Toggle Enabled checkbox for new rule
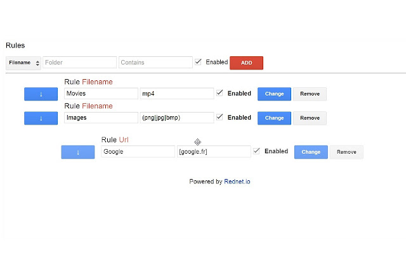 point(199,62)
